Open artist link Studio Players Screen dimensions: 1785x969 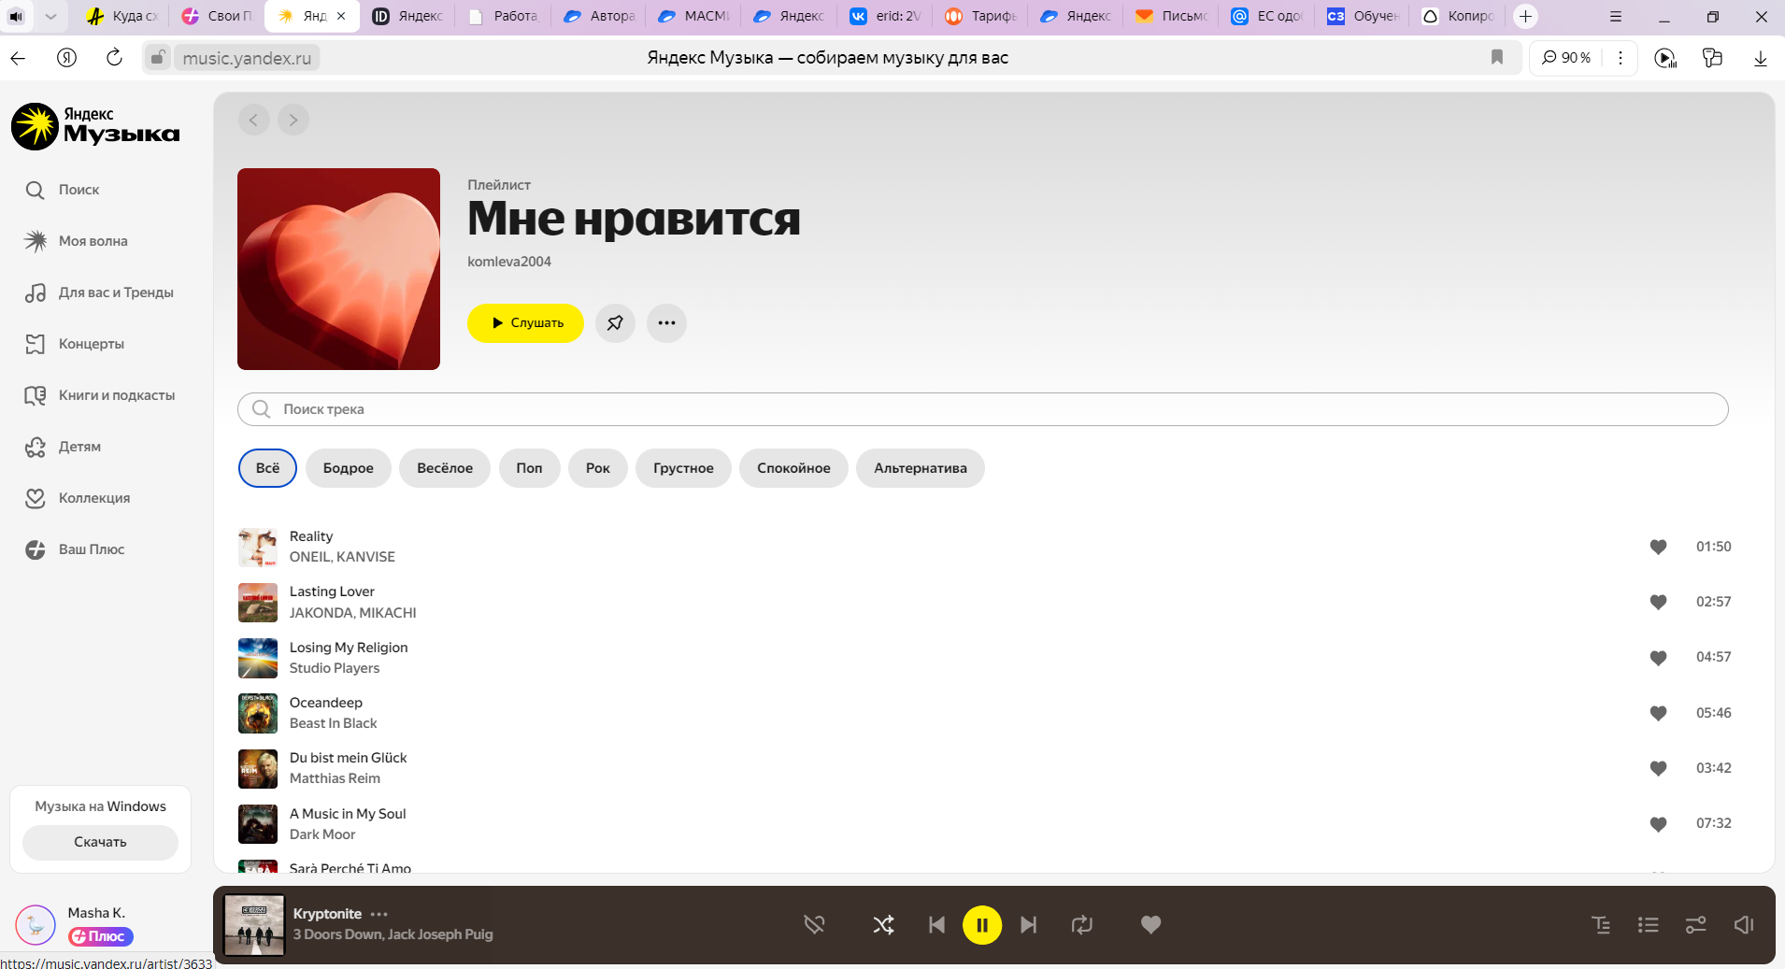click(x=335, y=668)
